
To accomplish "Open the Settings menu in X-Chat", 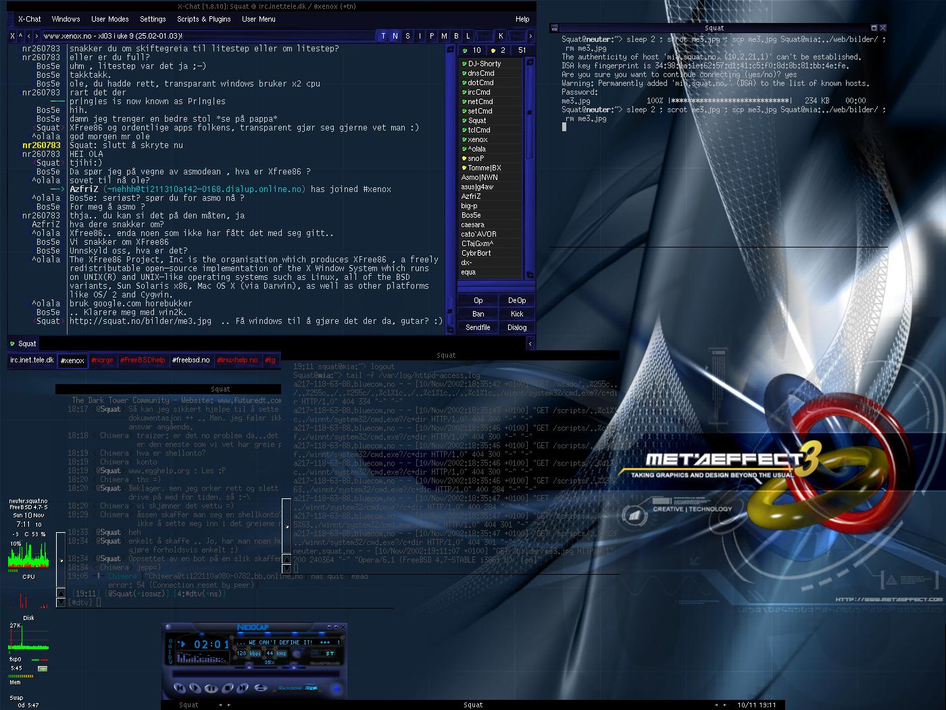I will [x=153, y=20].
